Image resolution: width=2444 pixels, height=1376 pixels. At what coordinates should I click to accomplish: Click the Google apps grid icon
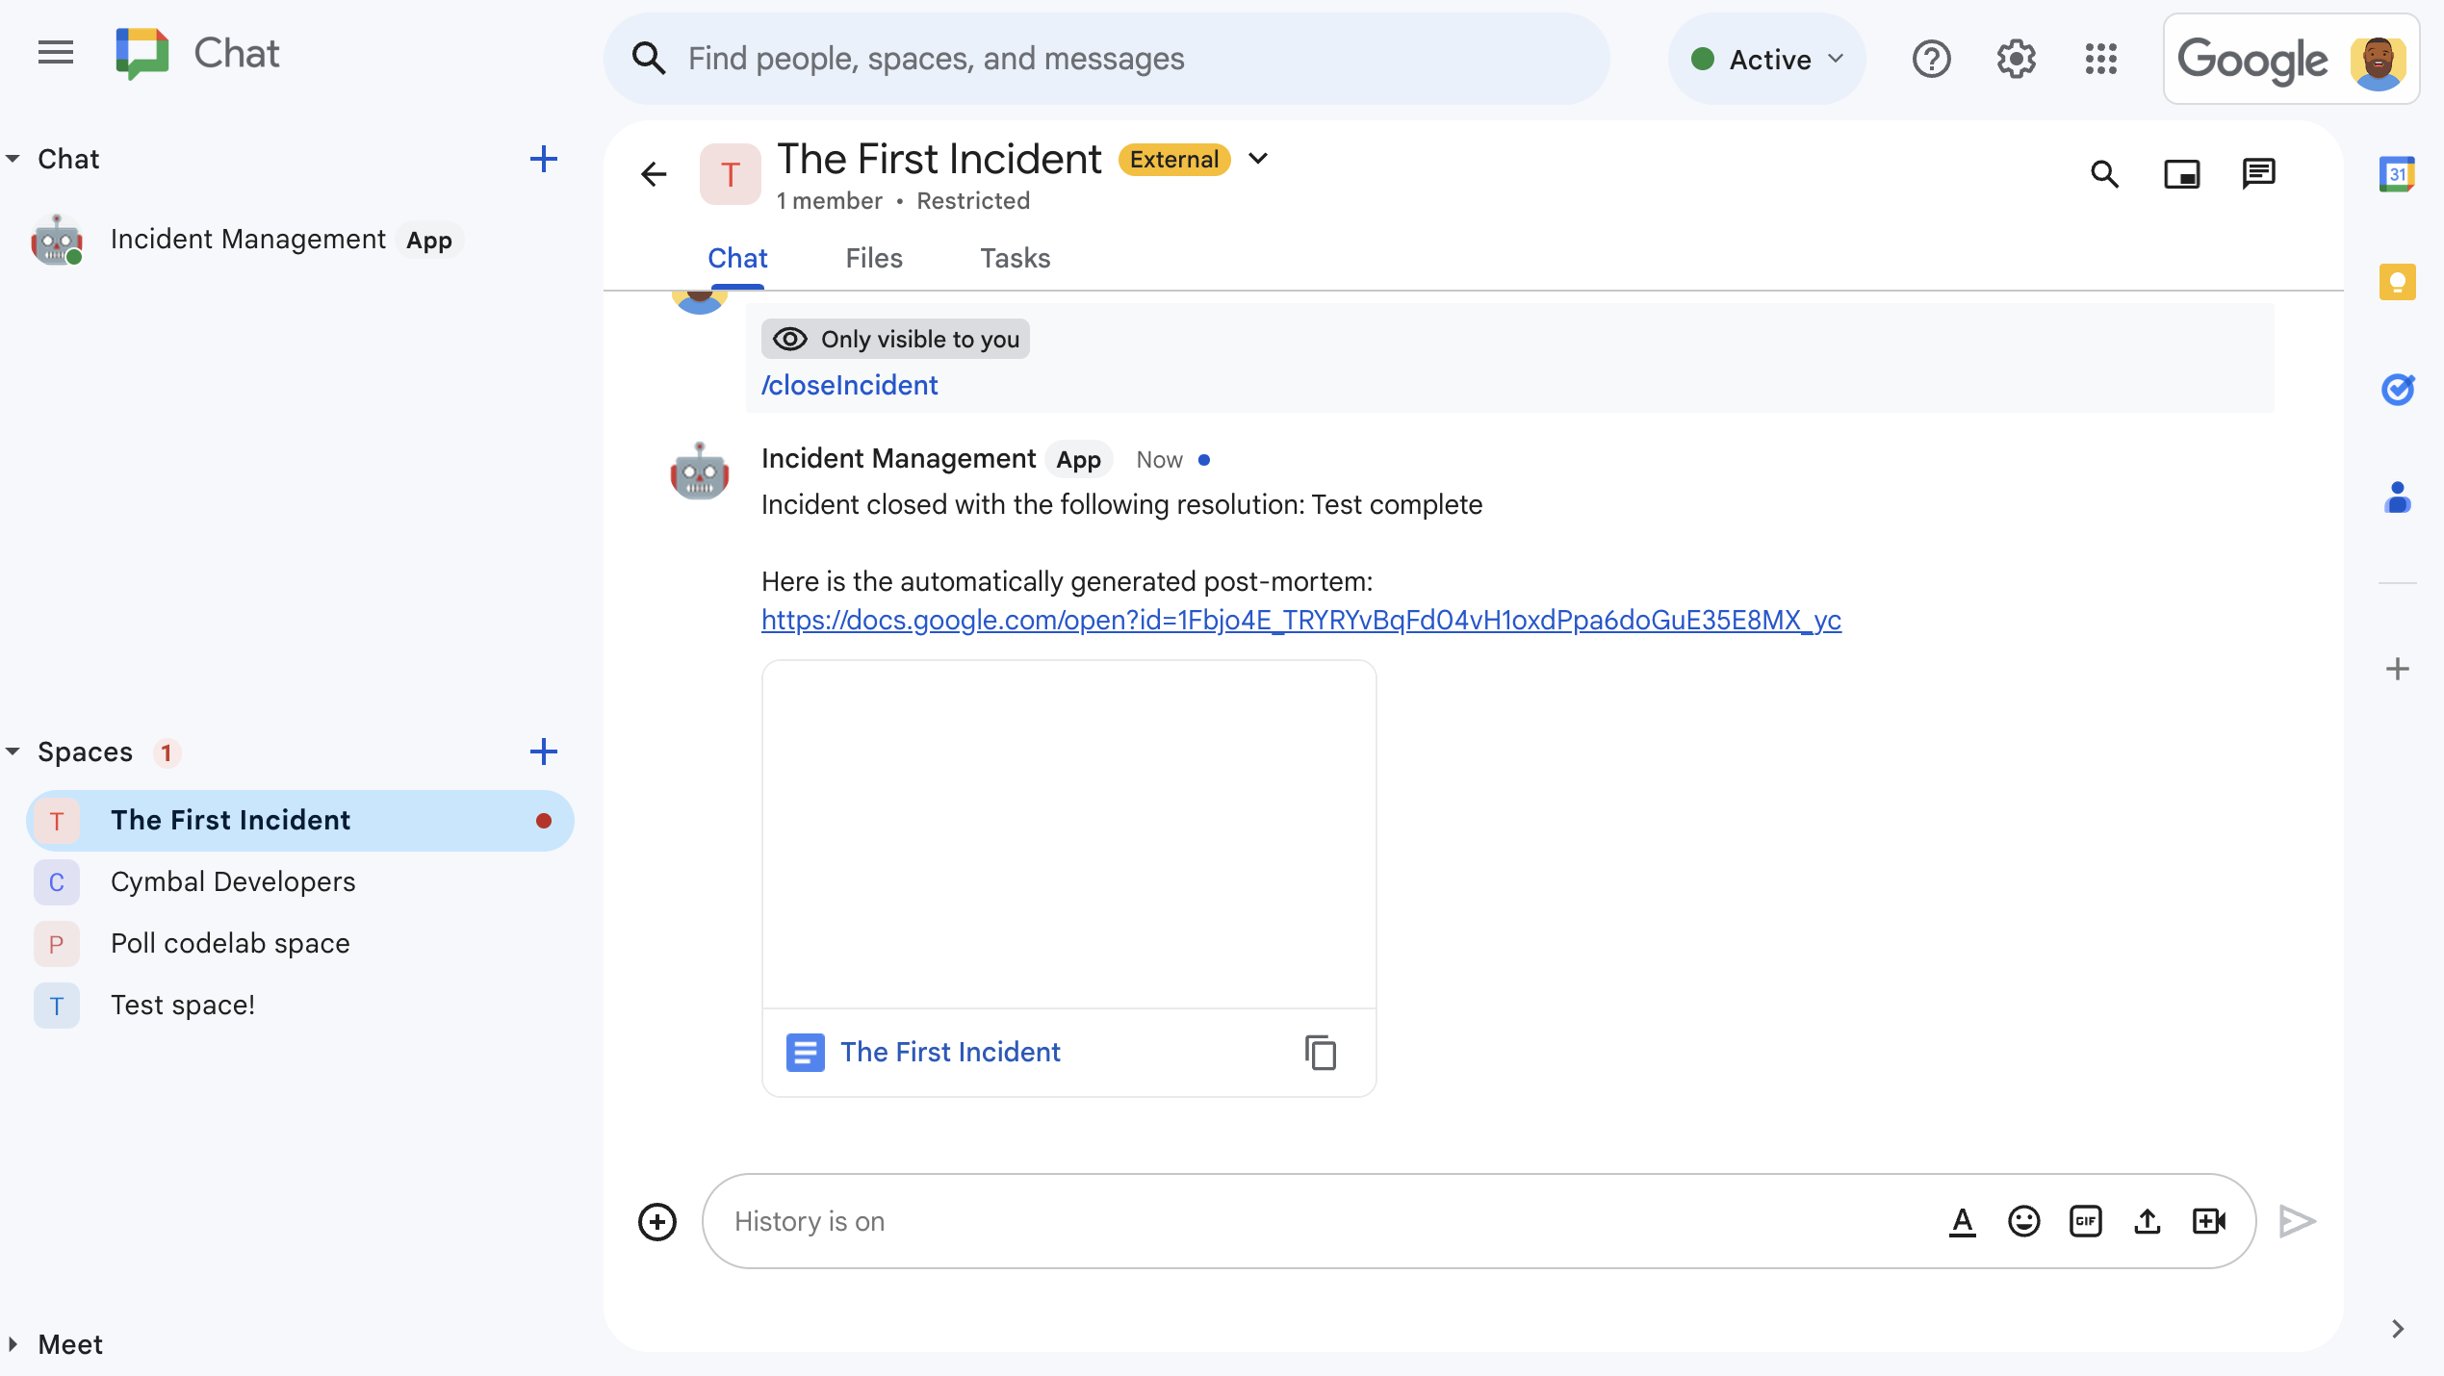[2101, 59]
